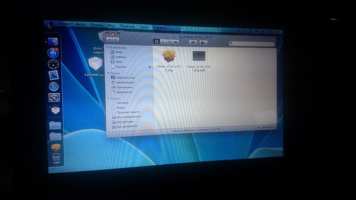Switch to Cover Flow view

tap(176, 42)
